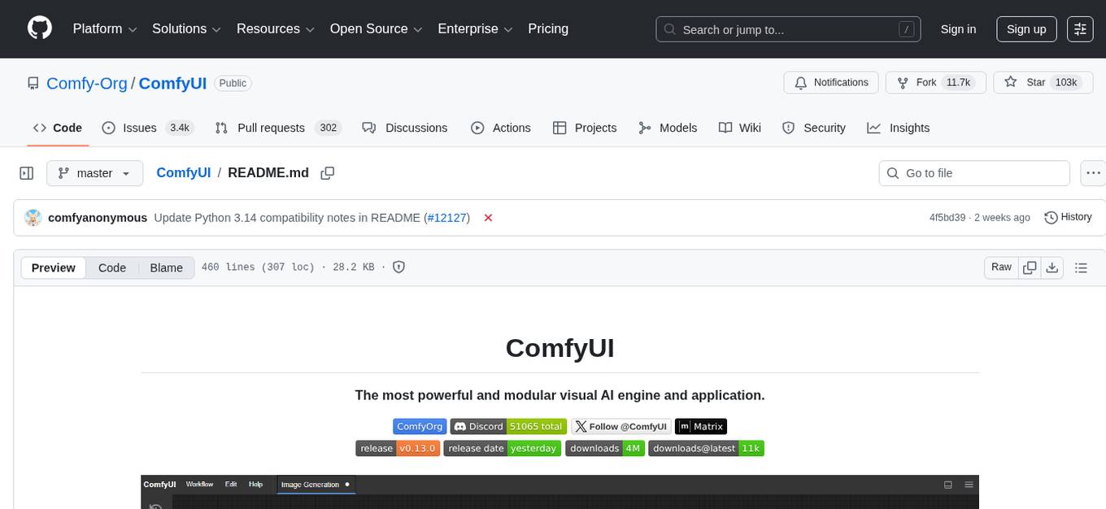Copy the README.md file path icon
Screen dimensions: 1106x509
pyautogui.click(x=327, y=173)
